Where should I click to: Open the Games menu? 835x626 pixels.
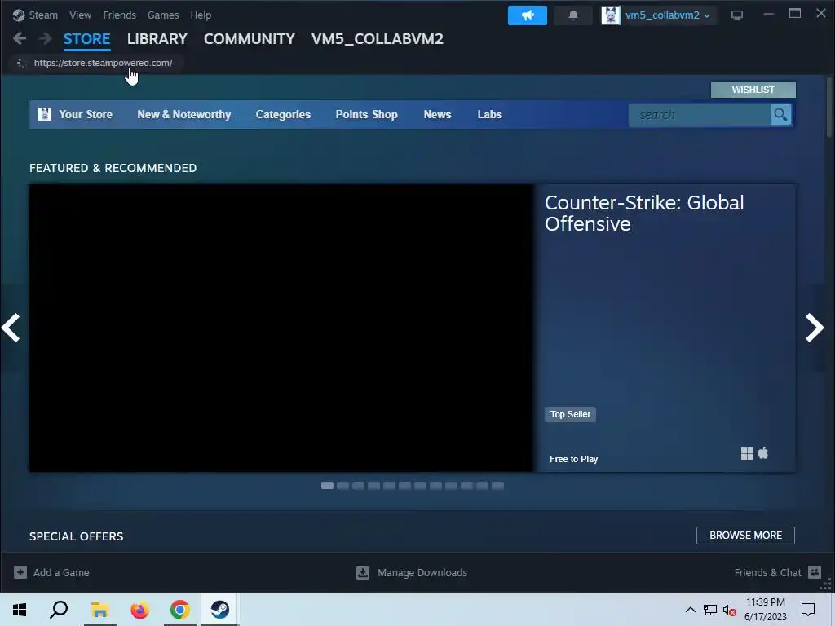pyautogui.click(x=163, y=15)
